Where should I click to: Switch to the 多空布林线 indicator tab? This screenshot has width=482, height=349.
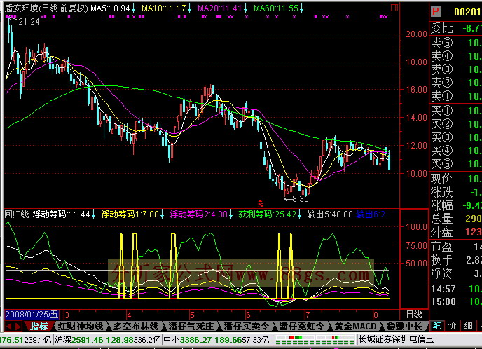(x=136, y=327)
